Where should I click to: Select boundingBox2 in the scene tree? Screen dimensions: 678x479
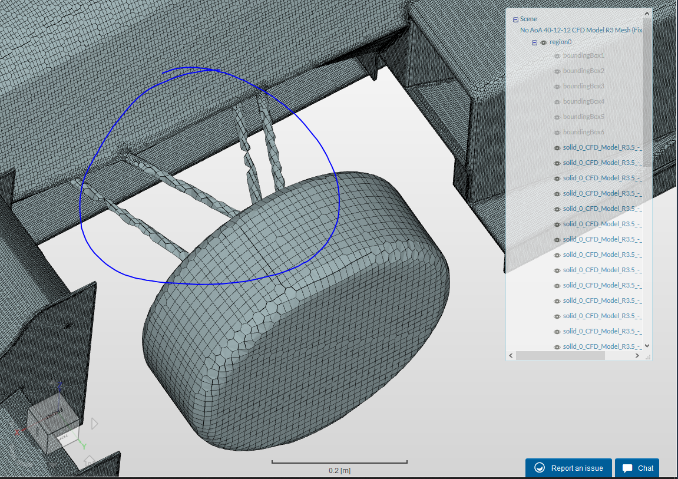coord(583,71)
